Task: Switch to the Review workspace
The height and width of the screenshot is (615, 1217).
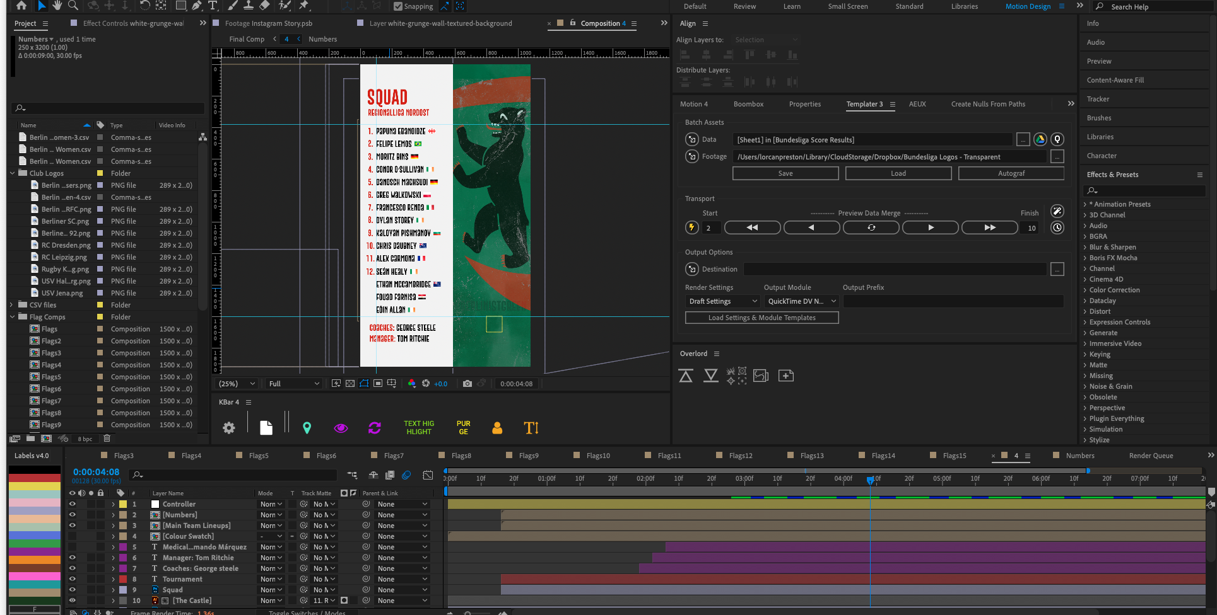Action: pos(744,6)
